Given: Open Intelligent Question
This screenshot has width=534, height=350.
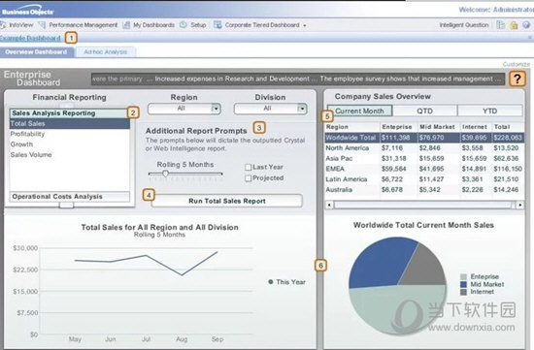Looking at the screenshot, I should pos(464,25).
